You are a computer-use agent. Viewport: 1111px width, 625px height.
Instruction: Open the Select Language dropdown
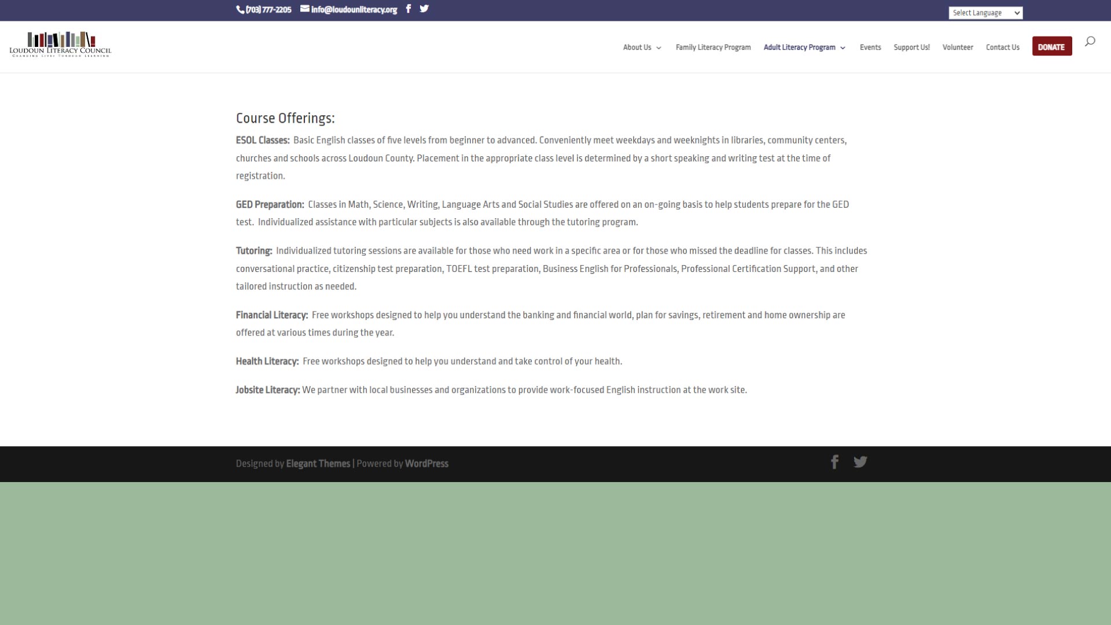coord(985,13)
